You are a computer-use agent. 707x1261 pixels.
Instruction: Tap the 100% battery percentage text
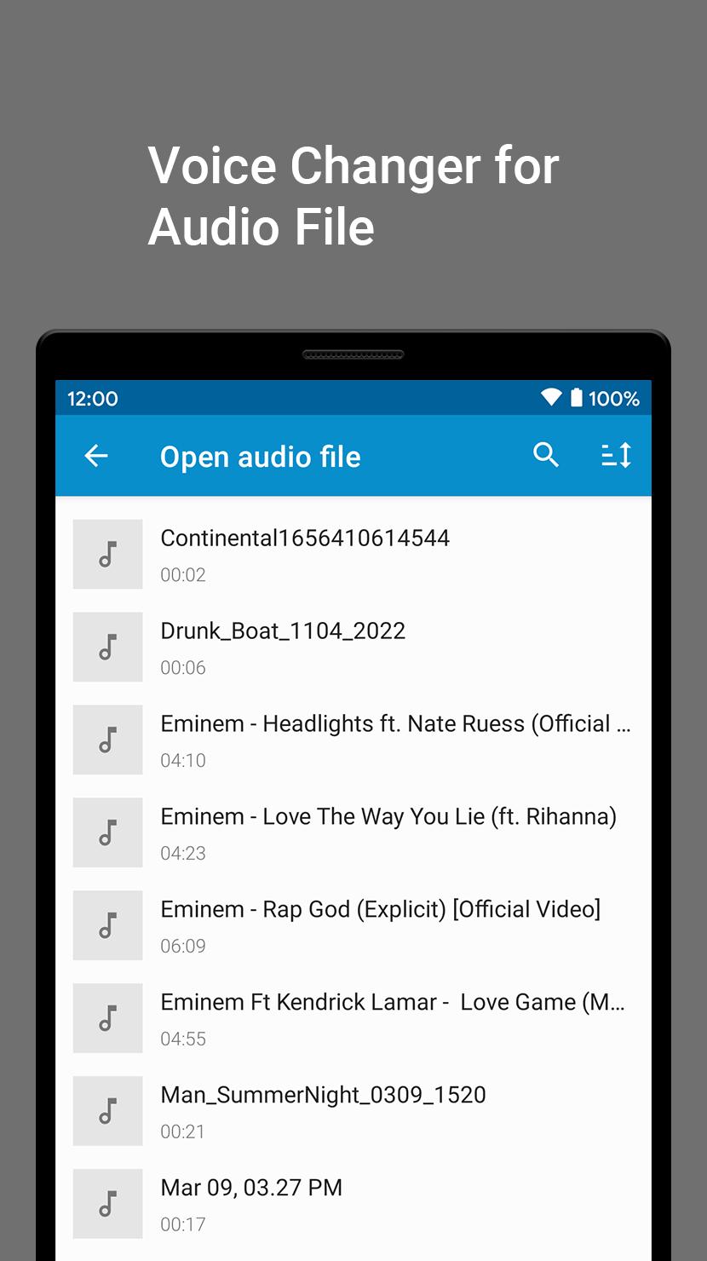point(614,399)
